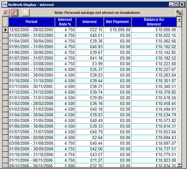The image size is (187, 169).
Task: Select row header for 01/03/2005 period
Action: pyautogui.click(x=5, y=35)
